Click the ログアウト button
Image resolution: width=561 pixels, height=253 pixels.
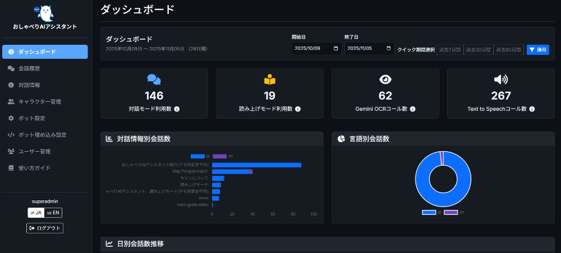(x=45, y=228)
